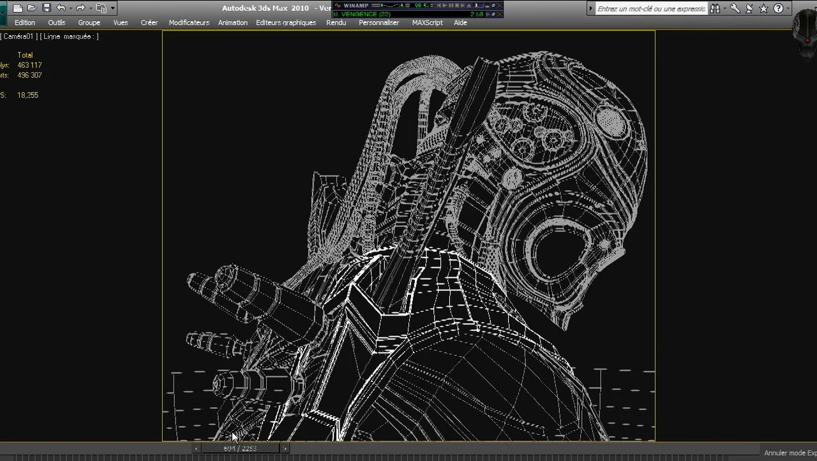
Task: Open the Editeurs graphiques menu
Action: coord(286,22)
